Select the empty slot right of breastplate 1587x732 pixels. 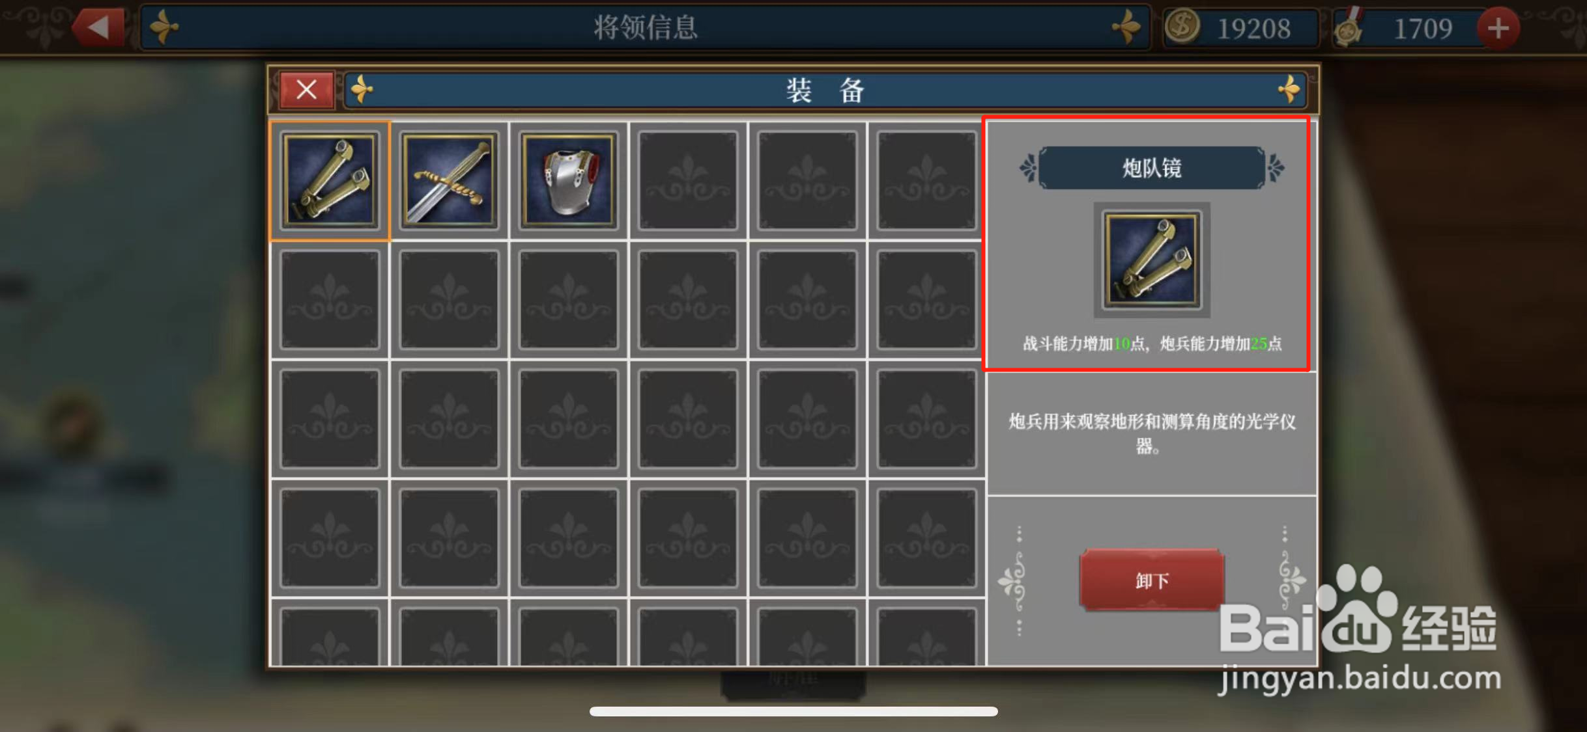coord(688,180)
